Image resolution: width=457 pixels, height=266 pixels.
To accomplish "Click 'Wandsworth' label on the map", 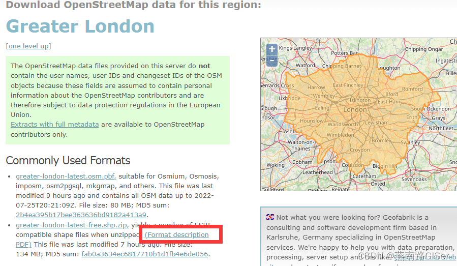I will 343,125.
